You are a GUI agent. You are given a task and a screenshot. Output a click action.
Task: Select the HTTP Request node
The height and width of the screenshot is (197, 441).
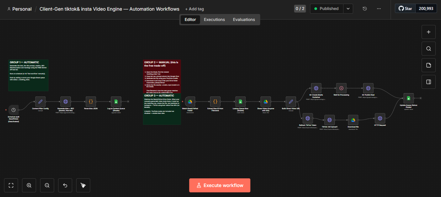[x=380, y=118]
